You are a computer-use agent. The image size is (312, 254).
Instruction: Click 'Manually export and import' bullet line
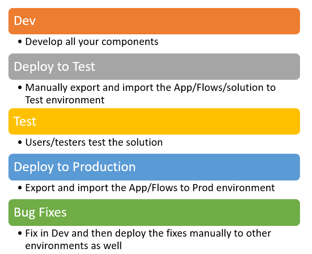[x=150, y=87]
